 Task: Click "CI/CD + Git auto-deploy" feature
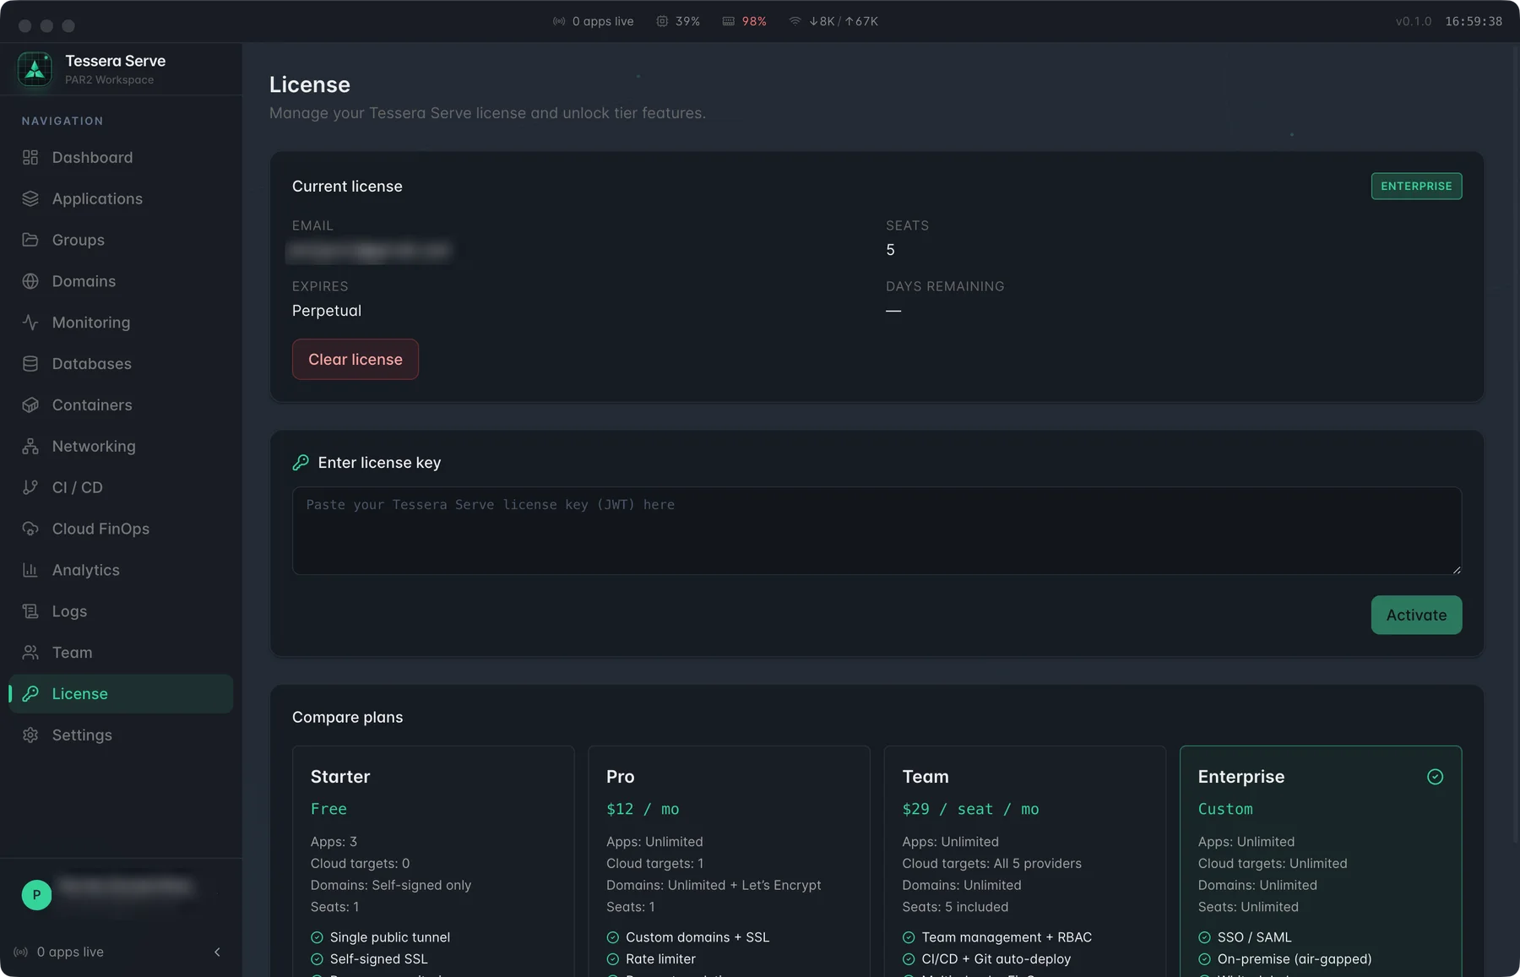coord(996,959)
